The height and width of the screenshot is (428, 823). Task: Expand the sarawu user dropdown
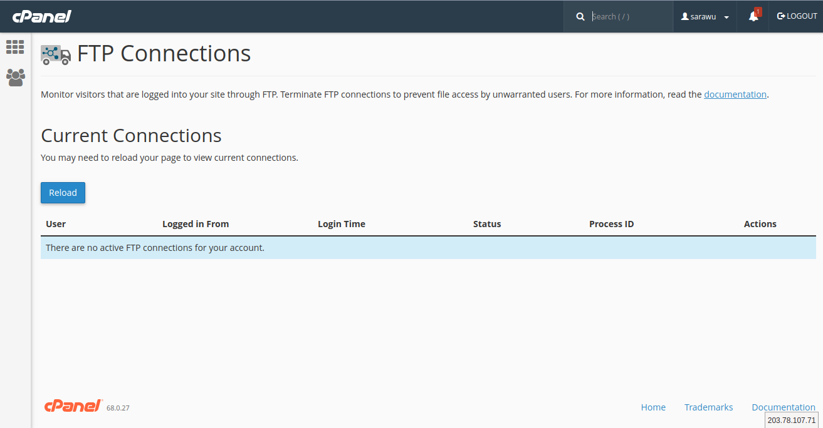705,17
